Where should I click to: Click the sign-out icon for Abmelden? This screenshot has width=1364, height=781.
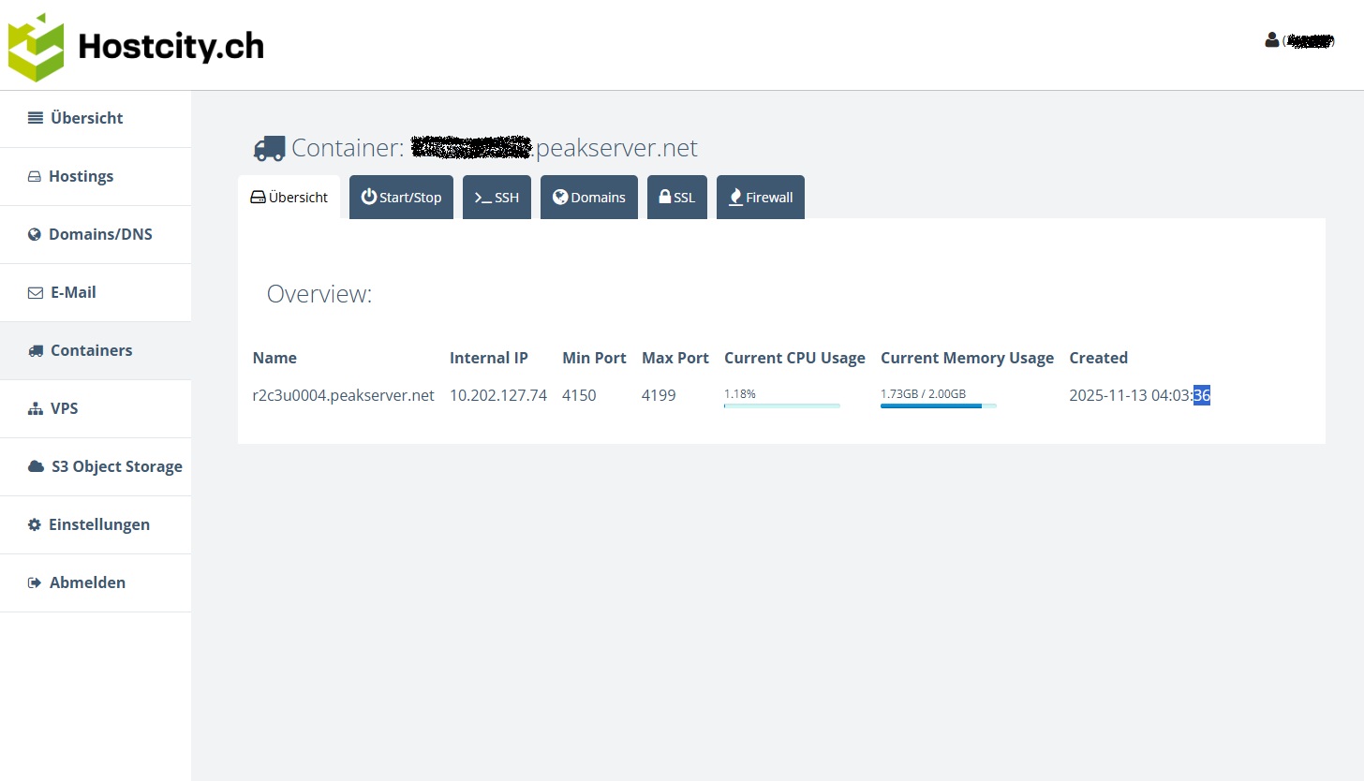(x=36, y=582)
